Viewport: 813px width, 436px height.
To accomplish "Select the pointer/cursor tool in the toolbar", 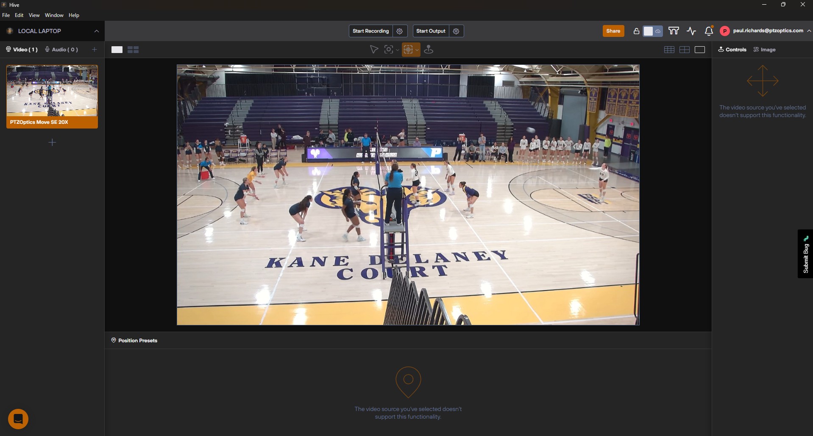I will [373, 50].
